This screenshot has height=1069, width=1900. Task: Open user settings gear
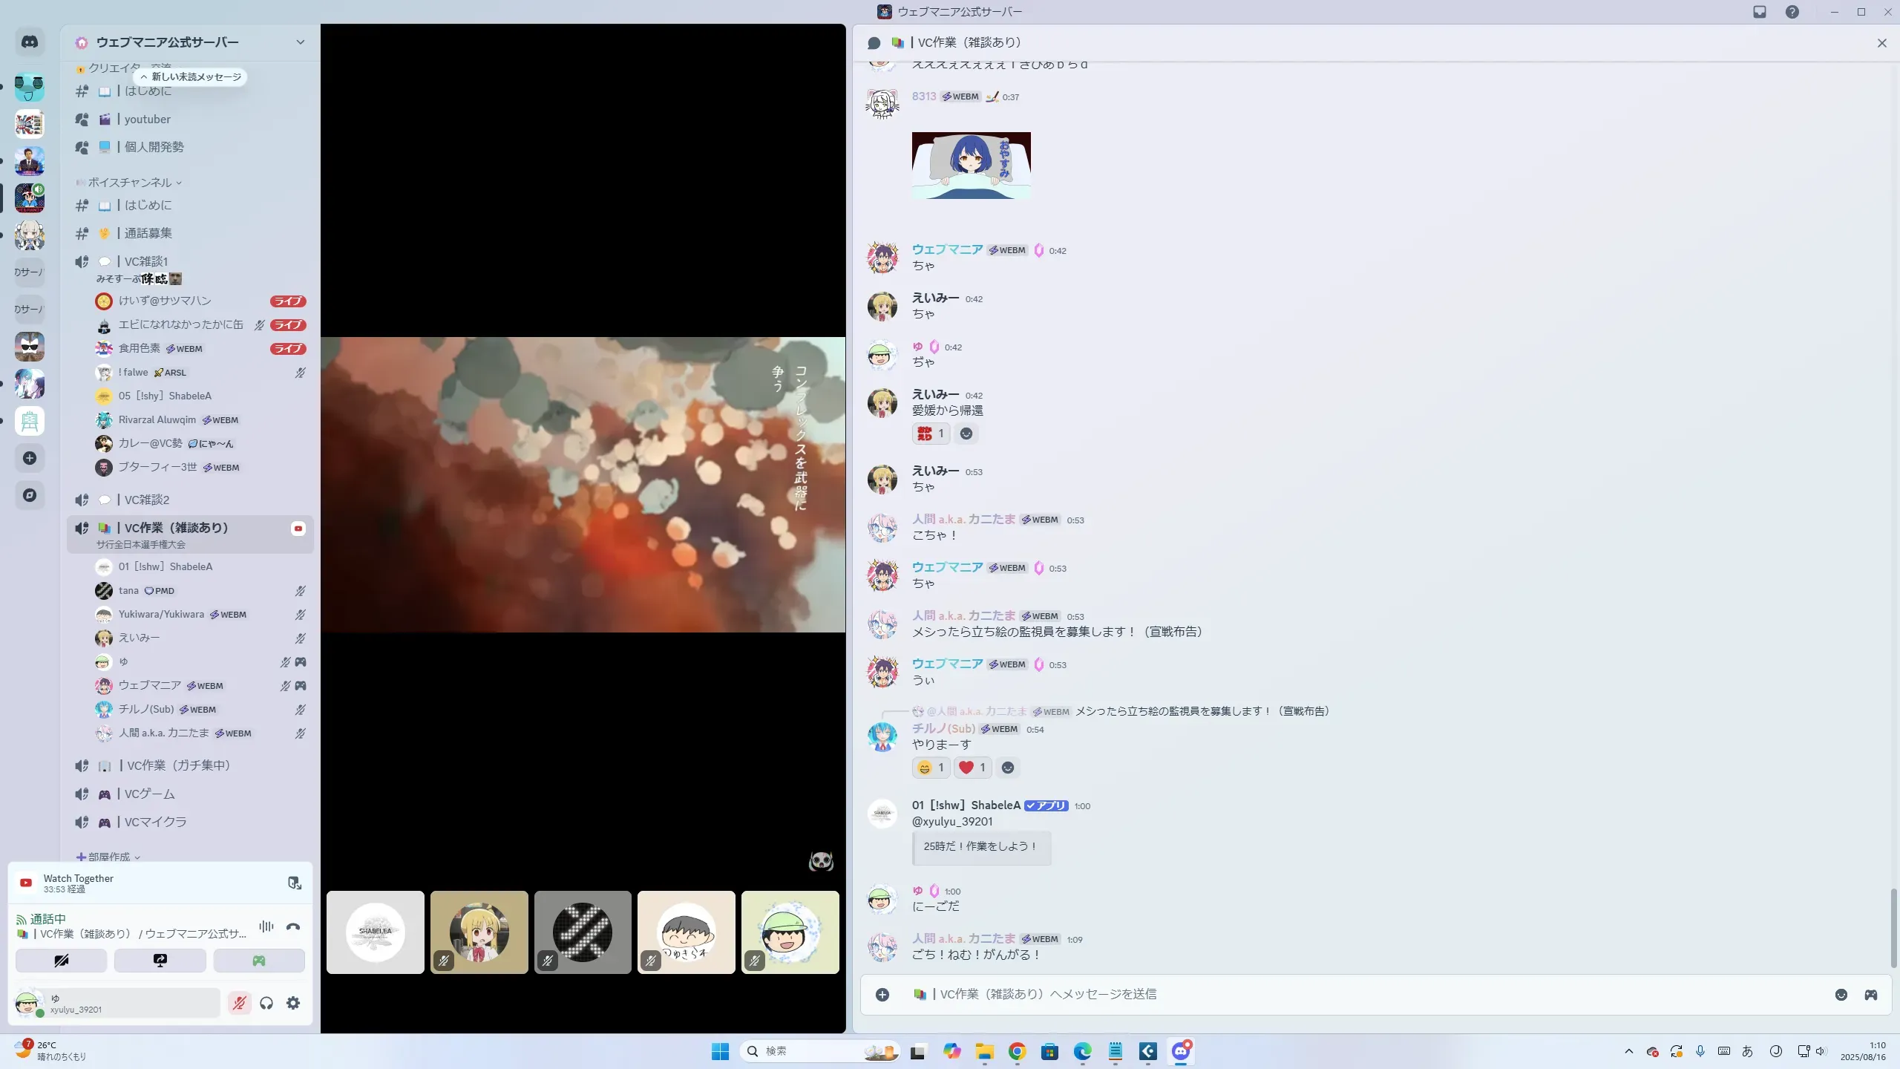tap(293, 1003)
